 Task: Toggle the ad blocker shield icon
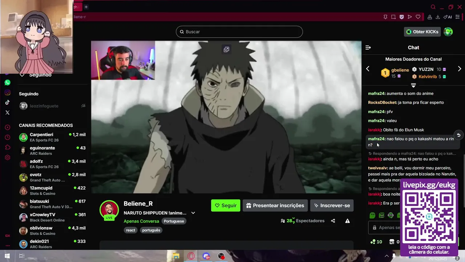[401, 17]
